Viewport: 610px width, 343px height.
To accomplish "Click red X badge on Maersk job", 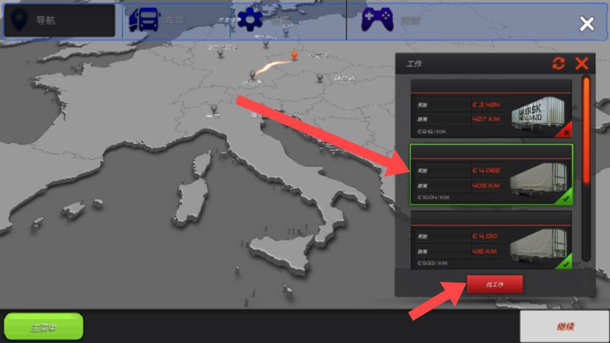I will (x=565, y=132).
